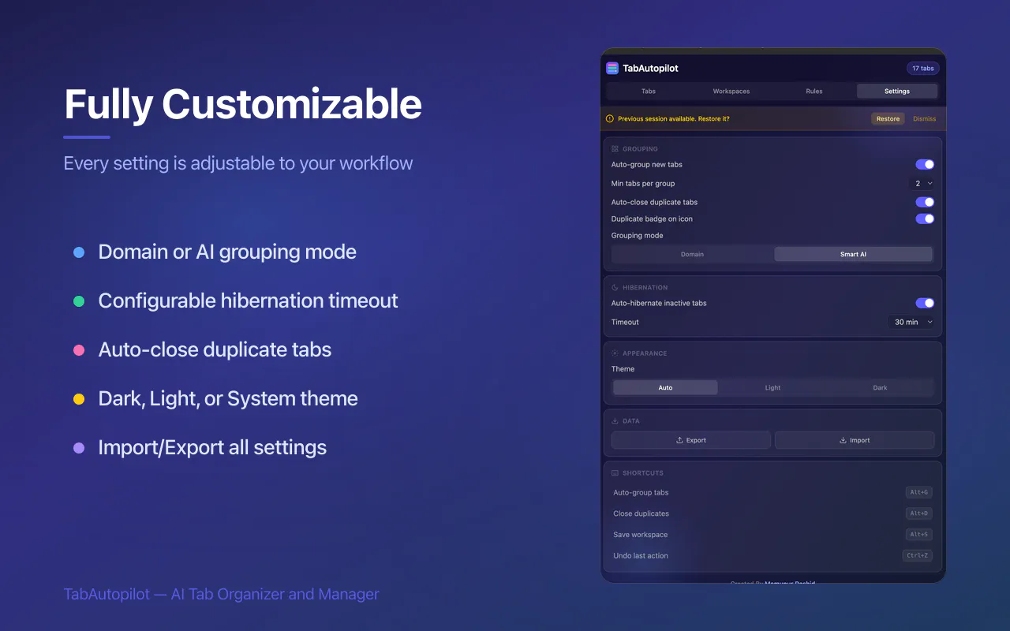Choose the Auto theme option
Image resolution: width=1010 pixels, height=631 pixels.
coord(665,388)
